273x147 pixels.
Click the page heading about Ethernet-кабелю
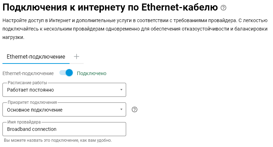[110, 7]
